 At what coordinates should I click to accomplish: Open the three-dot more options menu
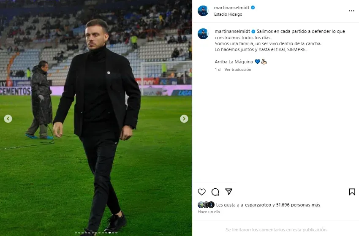pos(351,11)
